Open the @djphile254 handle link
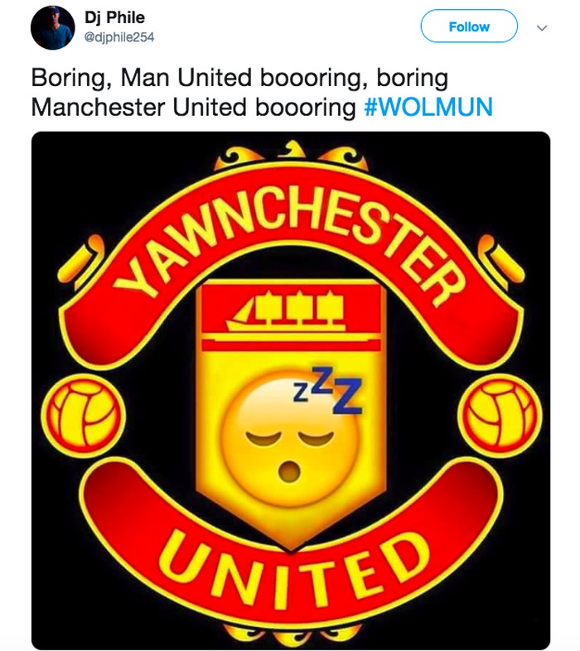 [x=119, y=36]
